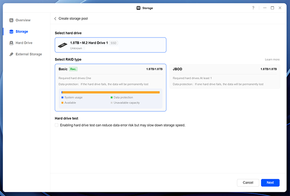Enable the hard drive test checkbox
This screenshot has height=196, width=290.
tap(57, 125)
